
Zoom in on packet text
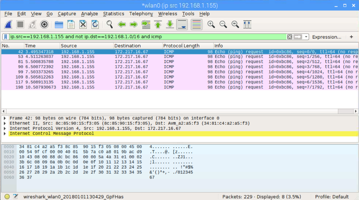click(211, 25)
